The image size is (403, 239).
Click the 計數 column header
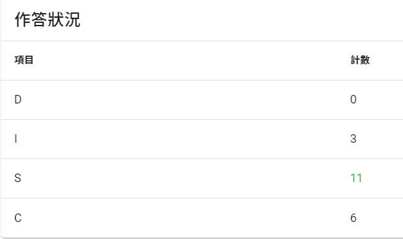[360, 60]
